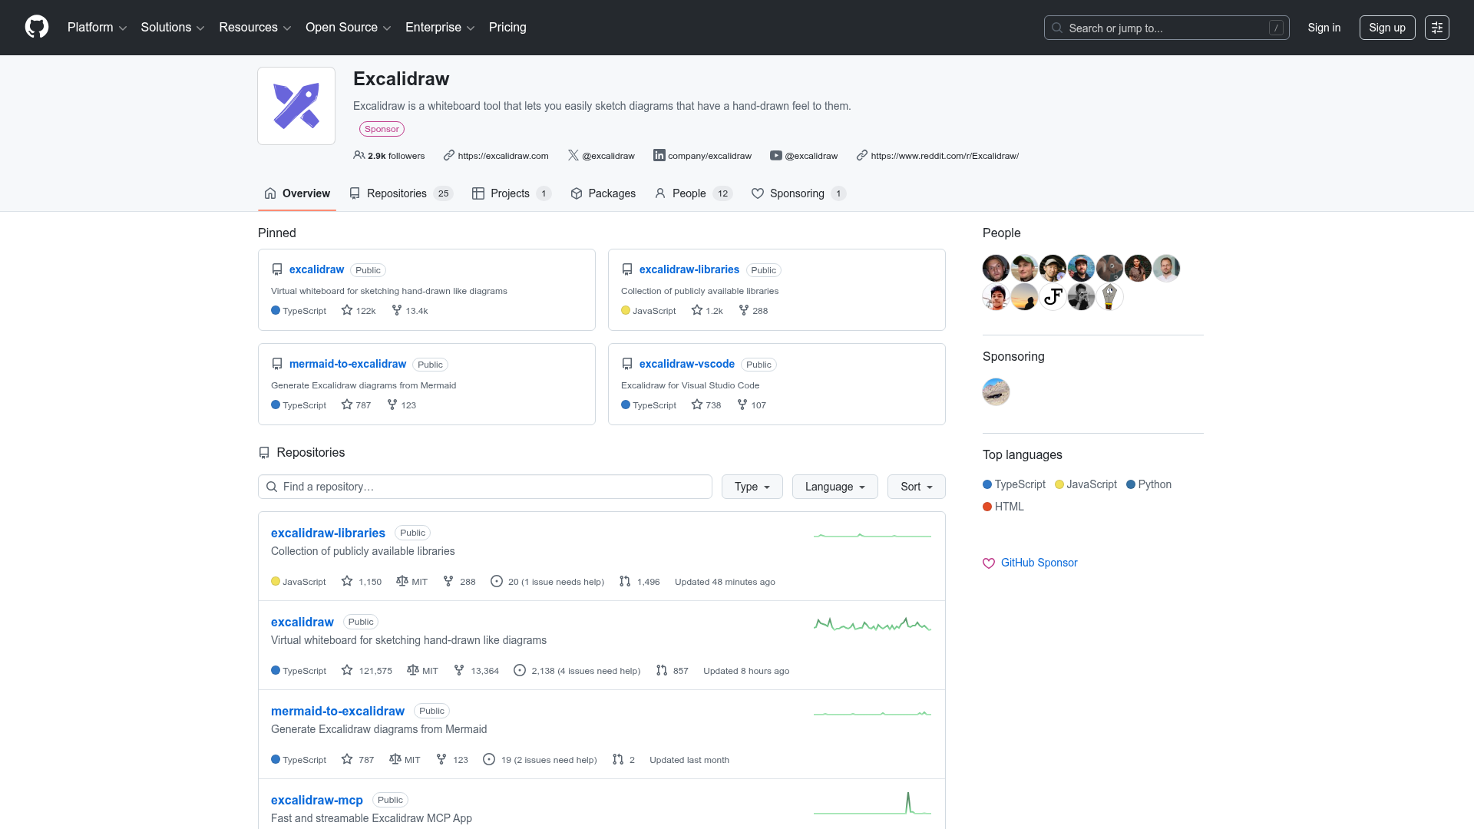Click the Find a repository search field
This screenshot has height=829, width=1474.
coord(485,487)
